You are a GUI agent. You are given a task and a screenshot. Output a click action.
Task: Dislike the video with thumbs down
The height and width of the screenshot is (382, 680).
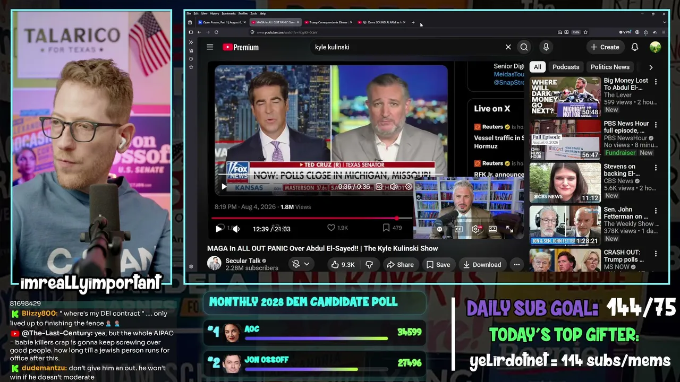tap(369, 264)
